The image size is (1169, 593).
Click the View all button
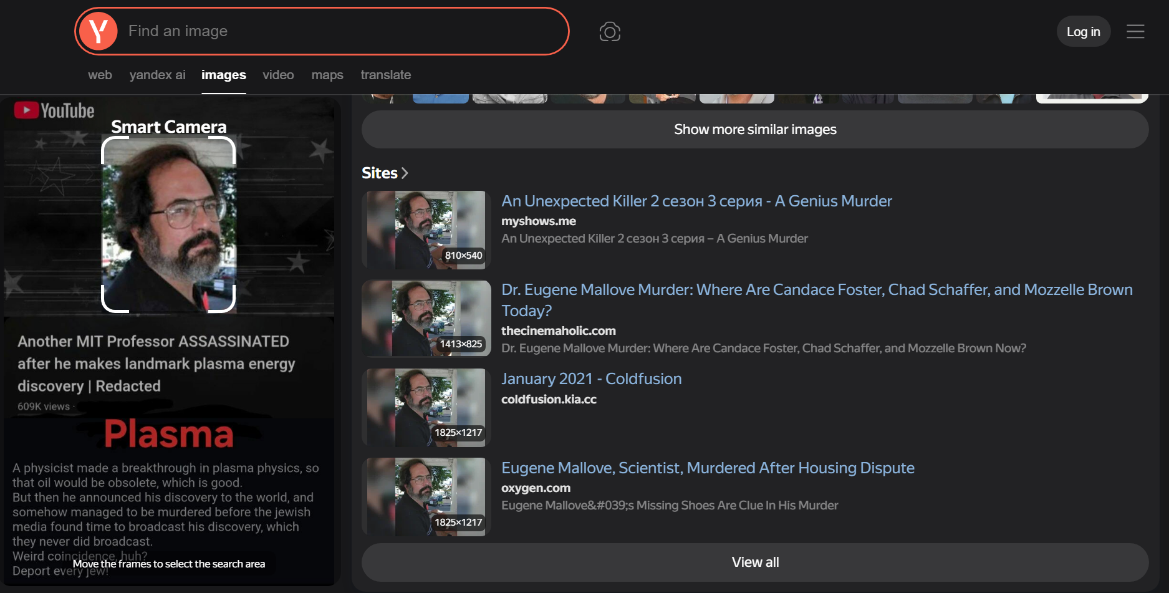click(x=755, y=562)
